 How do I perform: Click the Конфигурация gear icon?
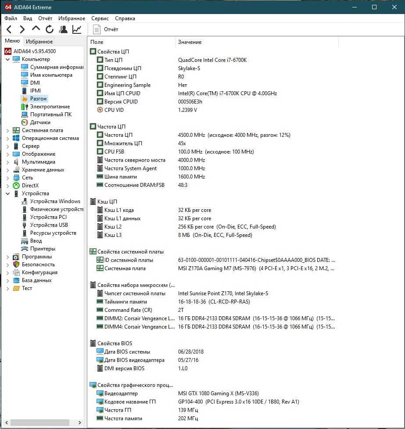[16, 272]
